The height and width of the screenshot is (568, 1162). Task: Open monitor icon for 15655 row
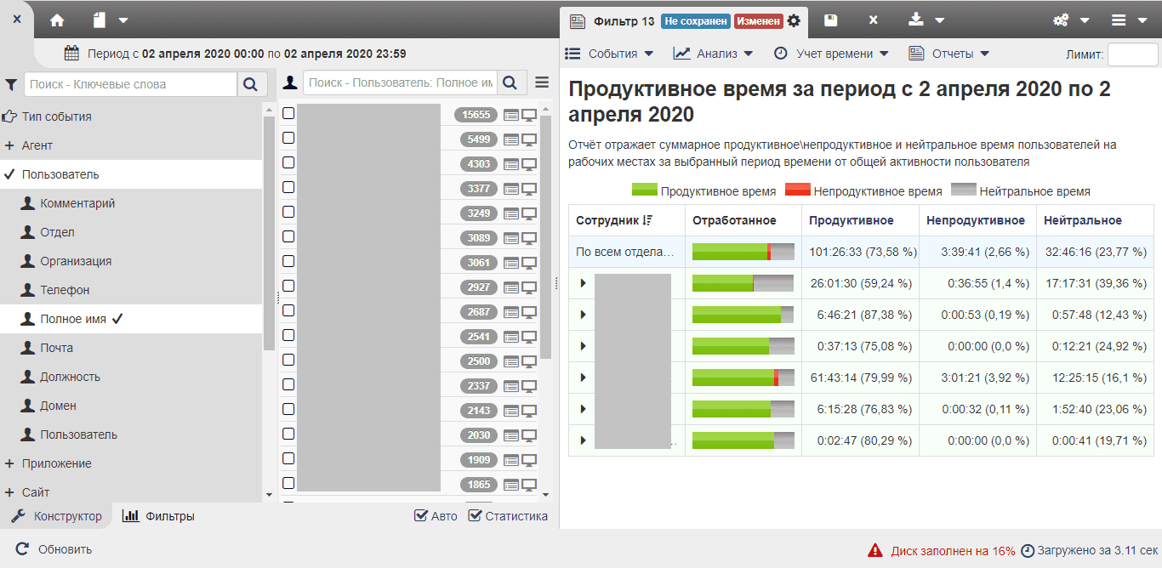(x=529, y=115)
